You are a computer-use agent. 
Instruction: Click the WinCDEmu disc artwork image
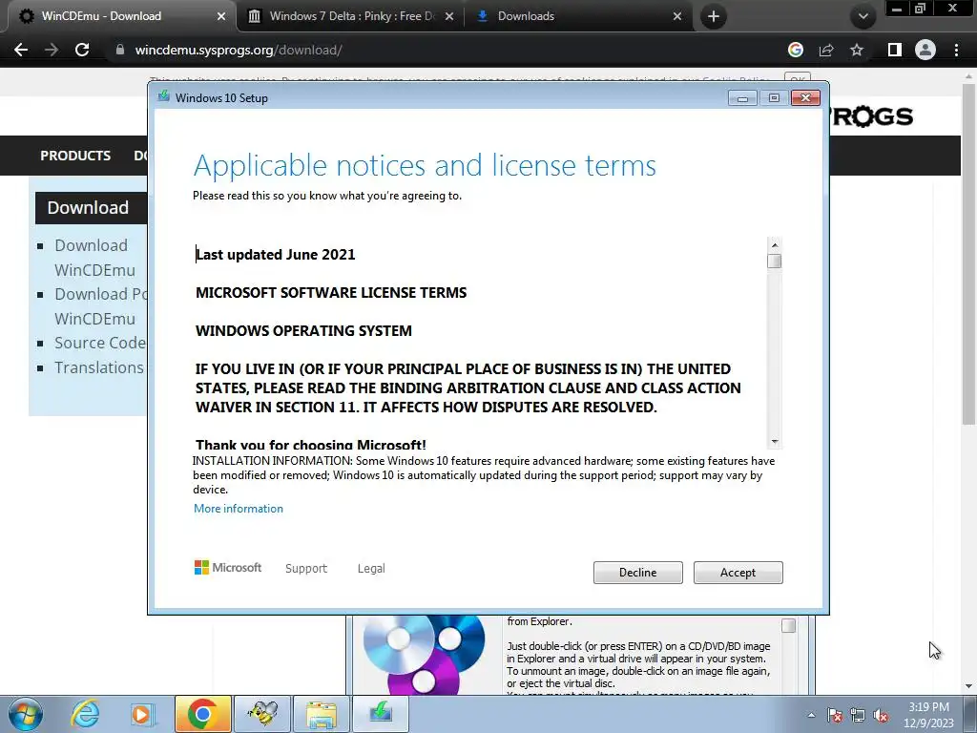click(425, 655)
